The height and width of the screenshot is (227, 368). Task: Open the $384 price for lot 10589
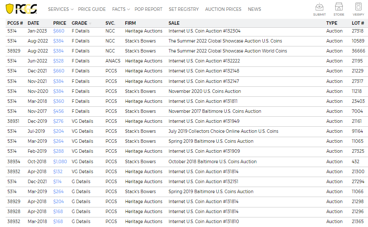(x=59, y=41)
